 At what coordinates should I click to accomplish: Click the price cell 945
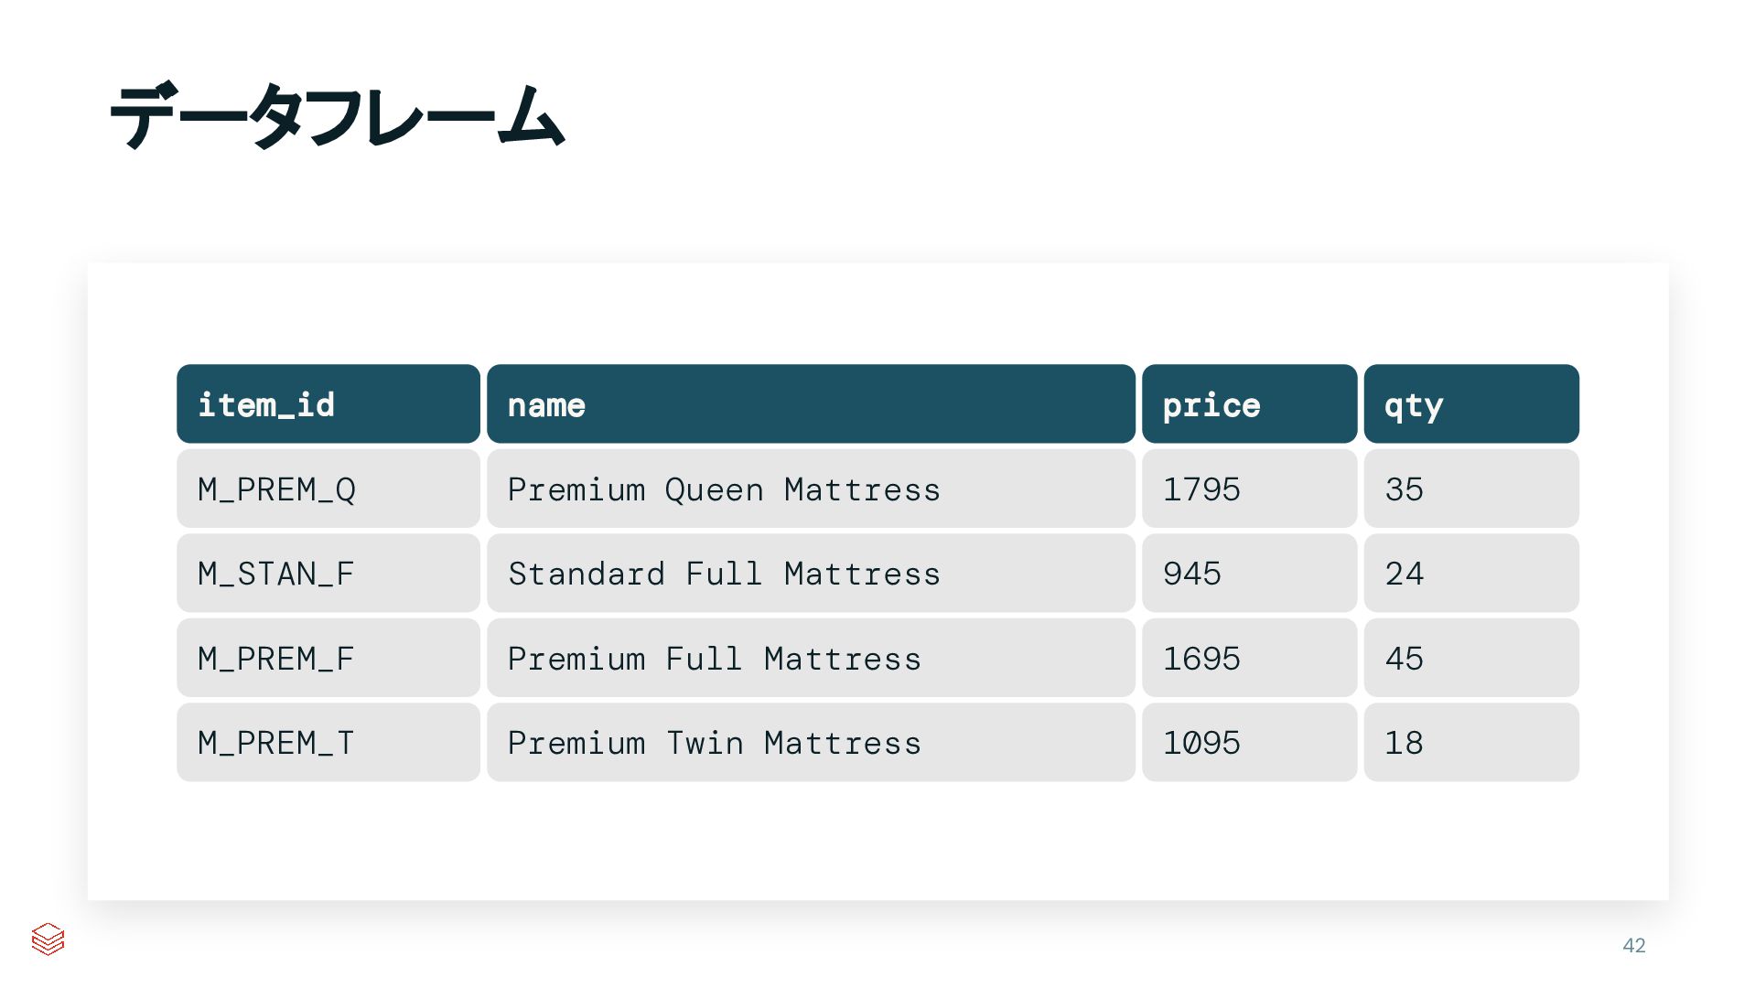[1248, 574]
